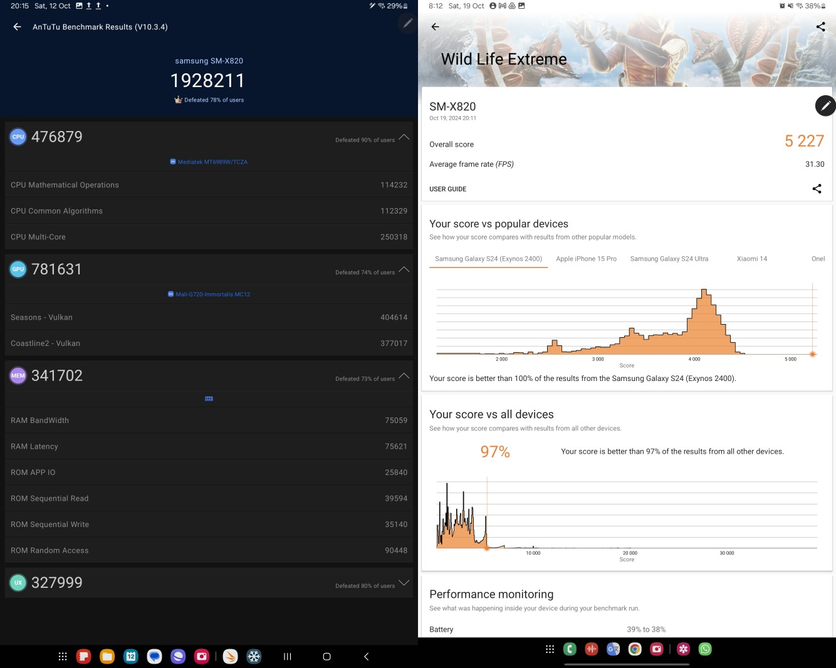Open the Calendar app in left taskbar
Image resolution: width=836 pixels, height=668 pixels.
pos(131,656)
